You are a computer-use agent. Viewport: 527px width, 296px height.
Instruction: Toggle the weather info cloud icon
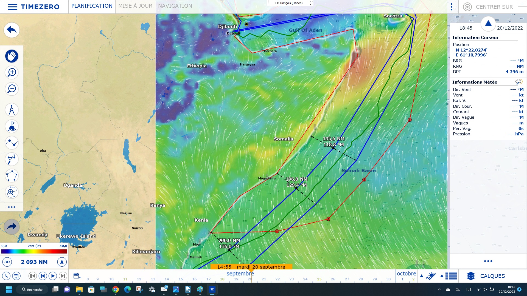[518, 82]
